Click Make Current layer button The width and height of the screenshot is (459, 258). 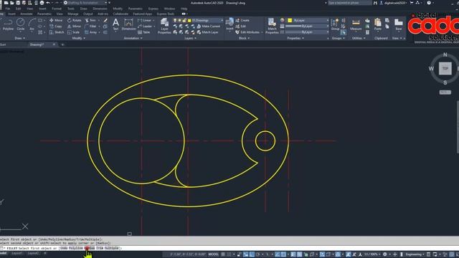209,27
